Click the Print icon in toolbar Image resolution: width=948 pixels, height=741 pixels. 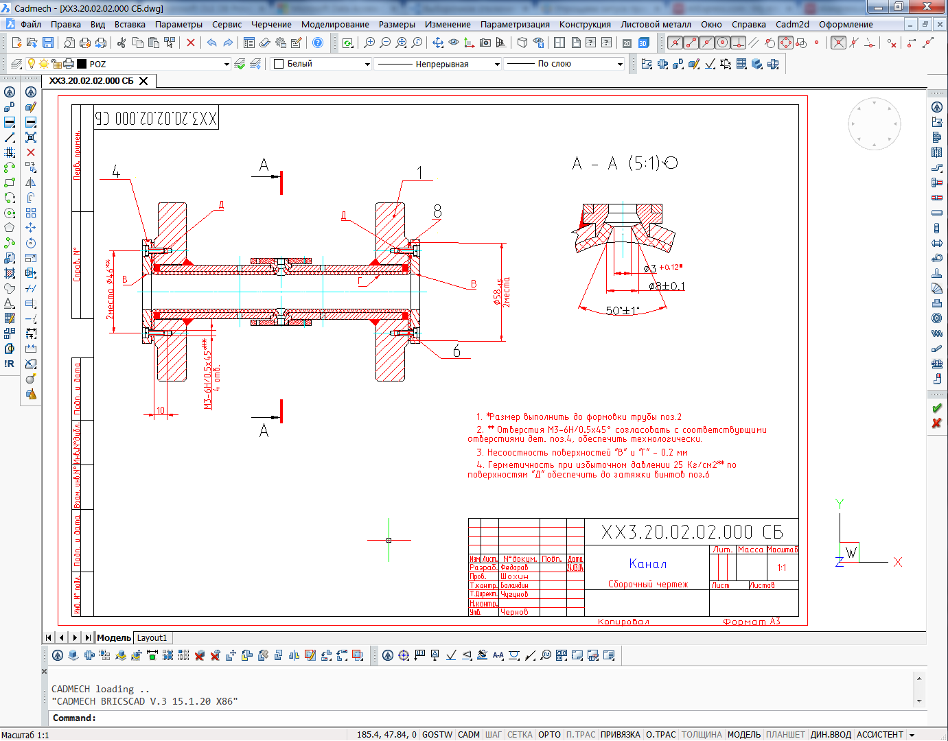[85, 43]
